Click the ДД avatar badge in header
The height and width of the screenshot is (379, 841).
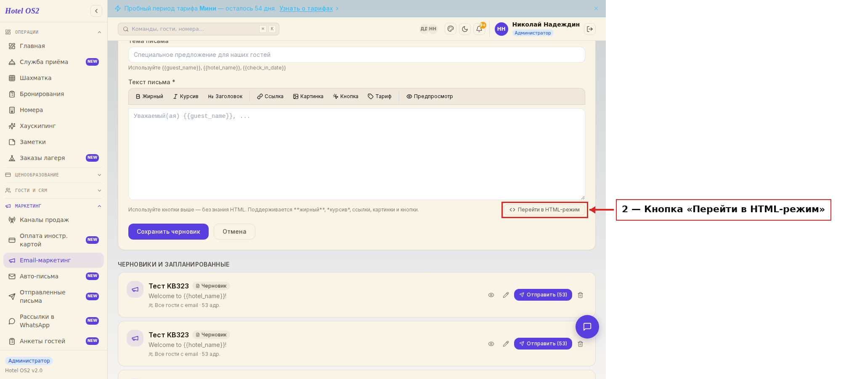coord(424,29)
